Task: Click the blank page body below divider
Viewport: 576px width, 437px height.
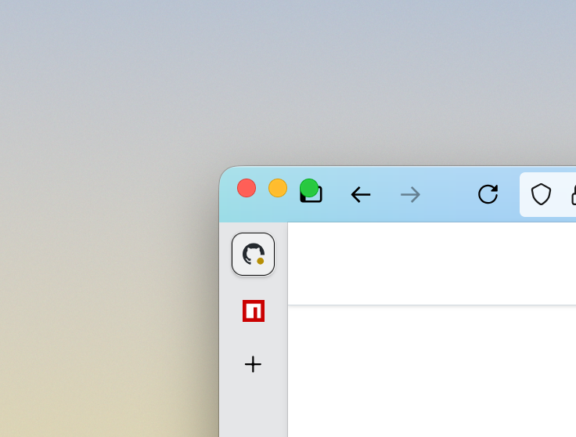Action: click(432, 371)
